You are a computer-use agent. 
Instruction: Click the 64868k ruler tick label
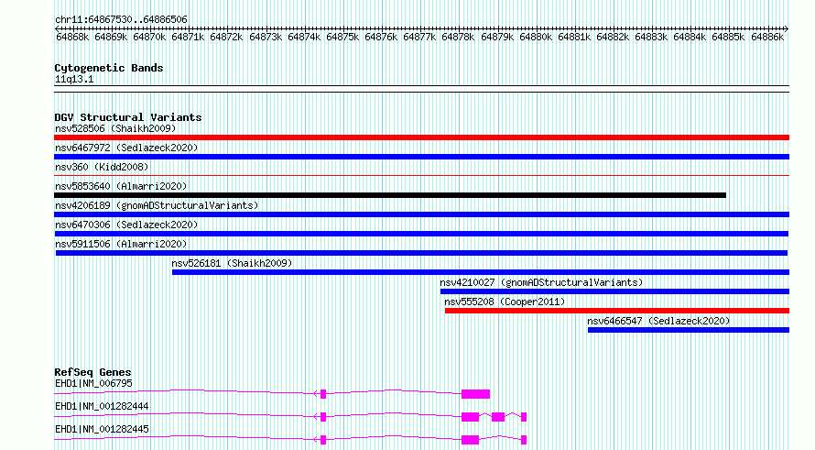[x=72, y=37]
